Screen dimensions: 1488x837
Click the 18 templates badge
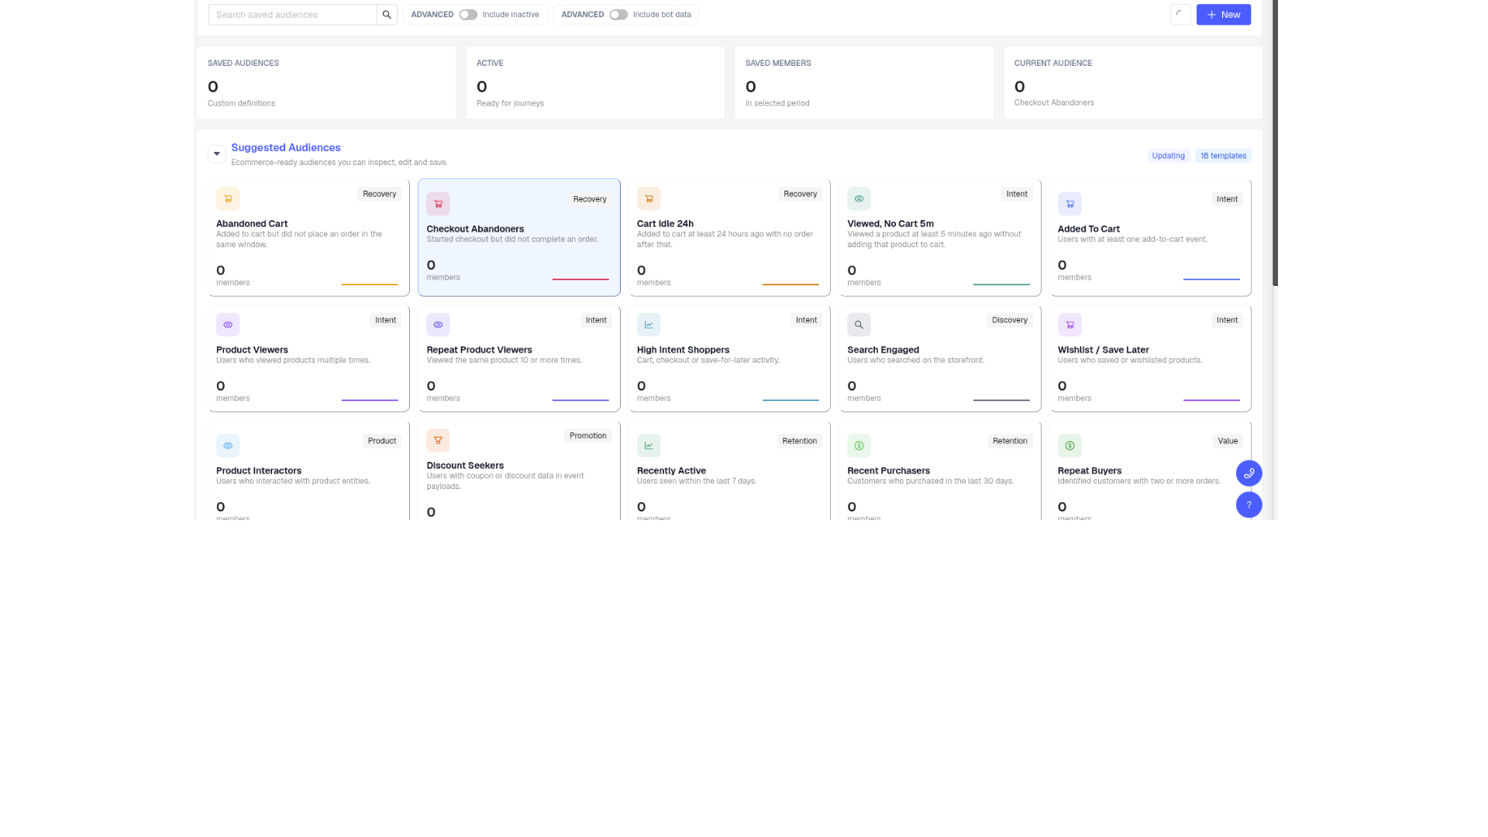(x=1223, y=156)
